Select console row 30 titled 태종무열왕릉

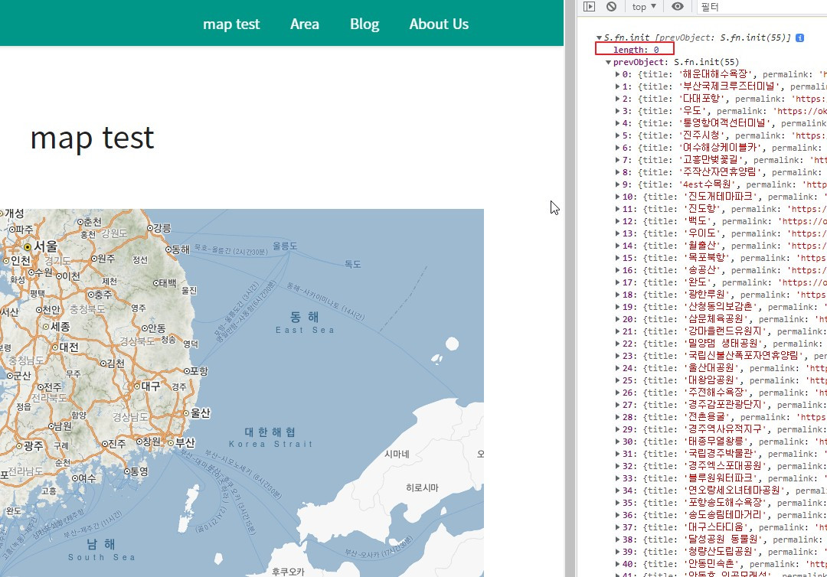721,442
